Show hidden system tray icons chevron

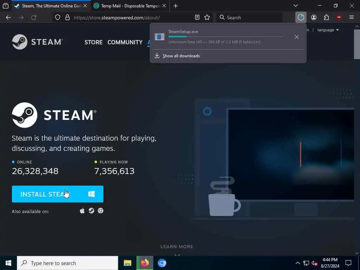point(297,263)
